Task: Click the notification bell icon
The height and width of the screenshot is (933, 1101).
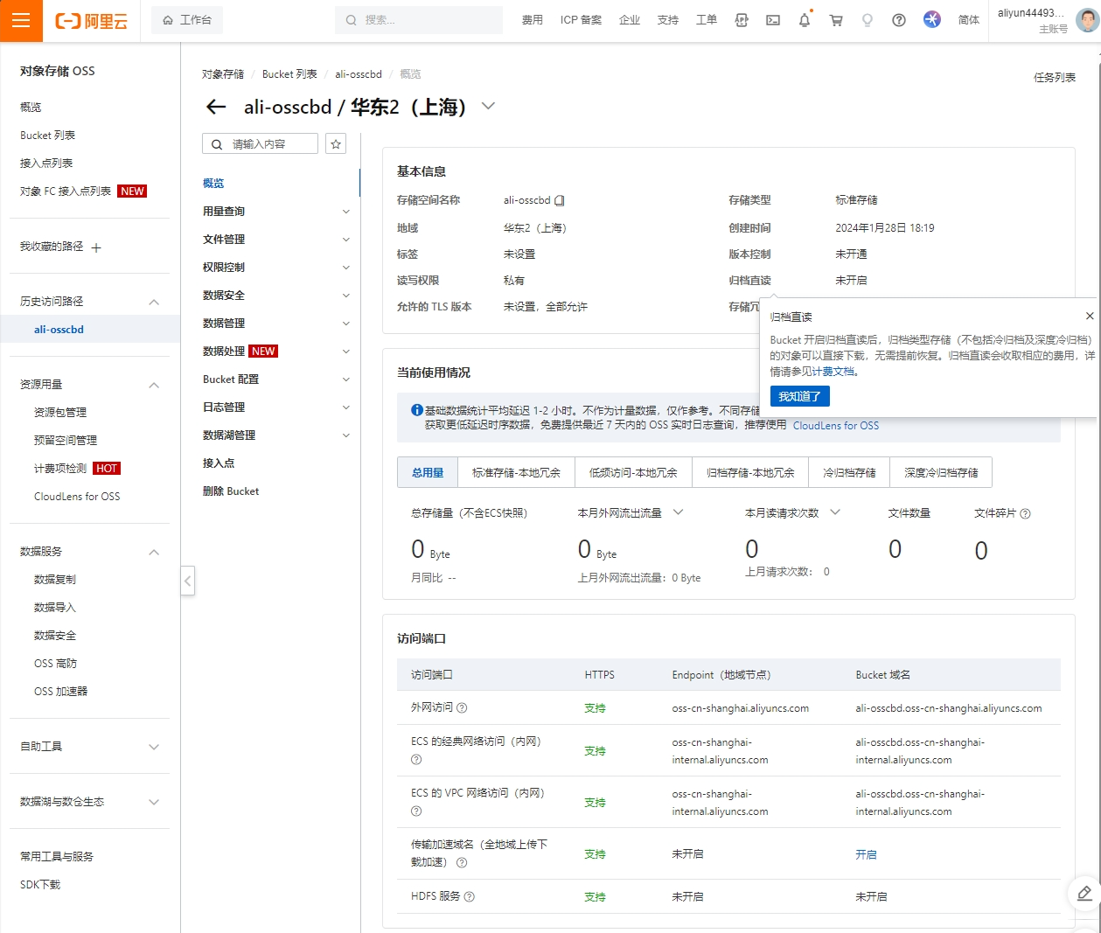Action: (805, 20)
